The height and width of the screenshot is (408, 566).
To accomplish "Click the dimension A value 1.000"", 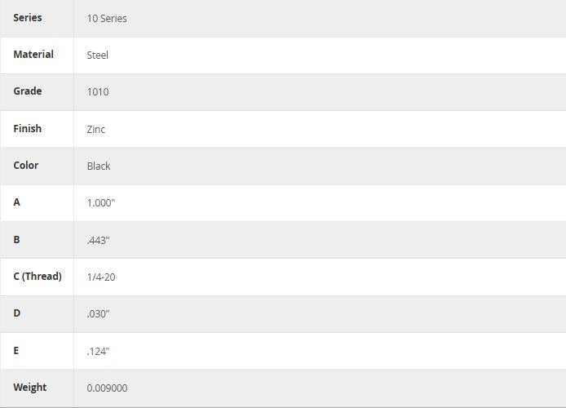I will [101, 202].
